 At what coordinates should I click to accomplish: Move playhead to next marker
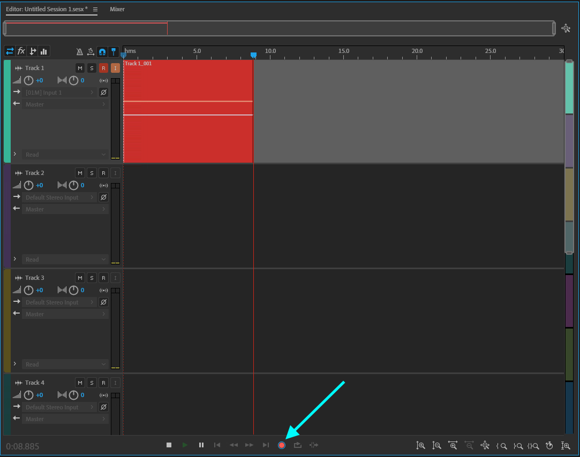pos(266,445)
